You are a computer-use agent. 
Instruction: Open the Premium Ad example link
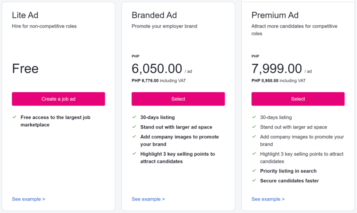tap(268, 199)
